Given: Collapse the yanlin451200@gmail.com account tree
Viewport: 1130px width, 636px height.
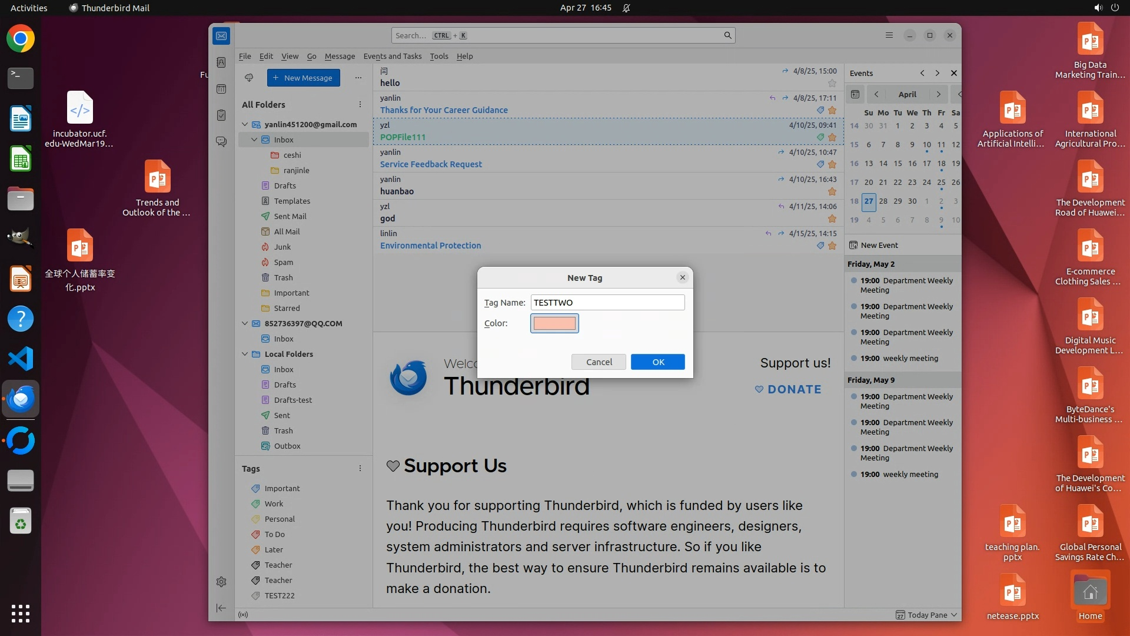Looking at the screenshot, I should pyautogui.click(x=245, y=124).
